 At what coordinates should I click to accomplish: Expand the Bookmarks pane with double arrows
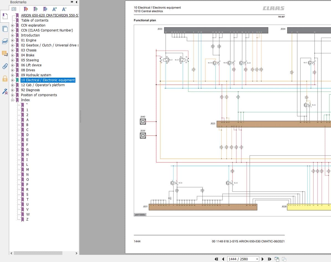tap(72, 2)
